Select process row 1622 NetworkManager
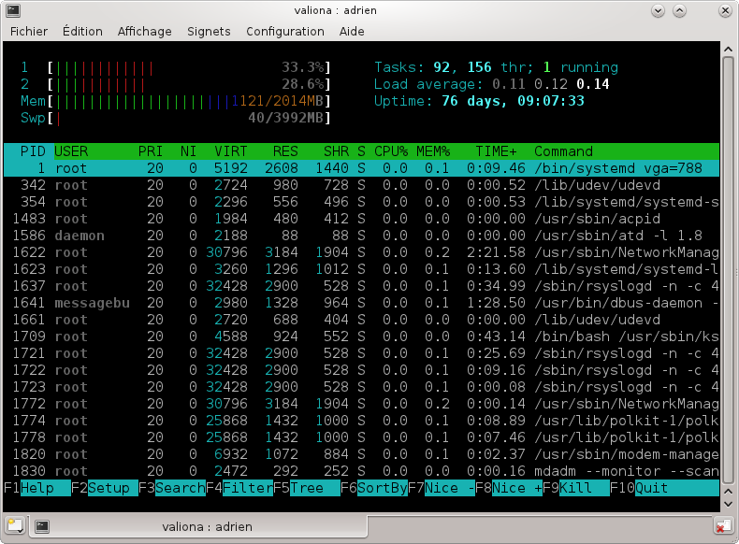739x544 pixels. pyautogui.click(x=361, y=252)
